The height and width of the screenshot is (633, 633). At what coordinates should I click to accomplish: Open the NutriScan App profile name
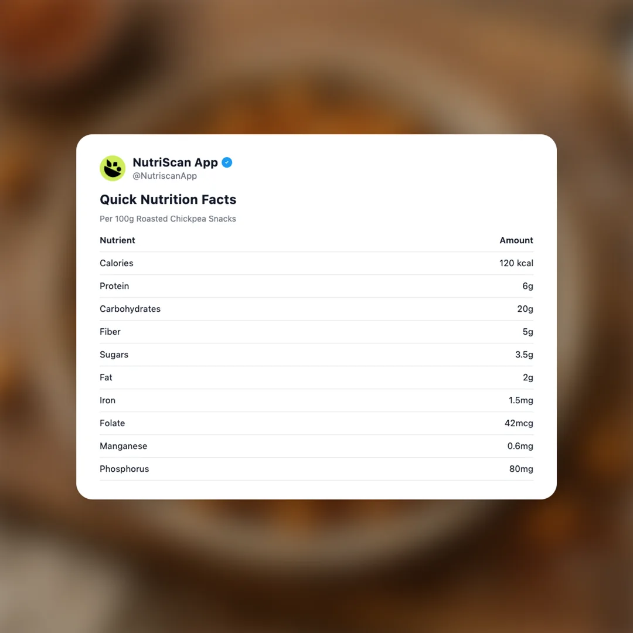coord(175,162)
